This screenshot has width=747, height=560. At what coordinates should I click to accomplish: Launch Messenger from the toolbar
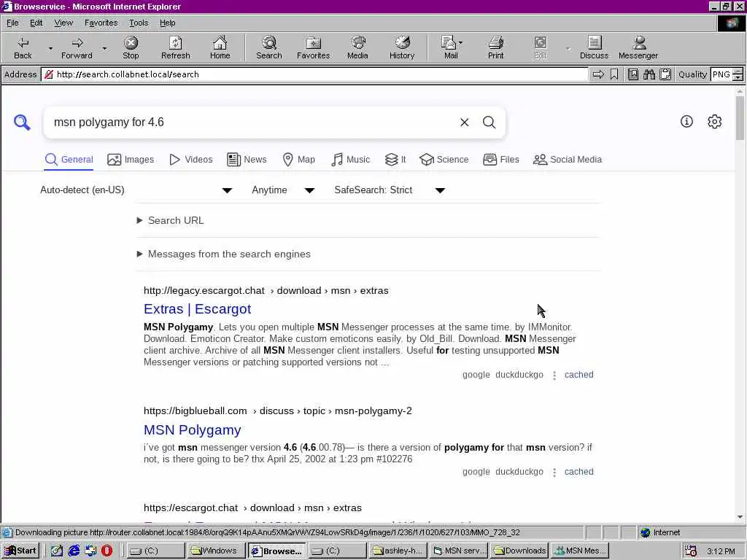[x=638, y=47]
